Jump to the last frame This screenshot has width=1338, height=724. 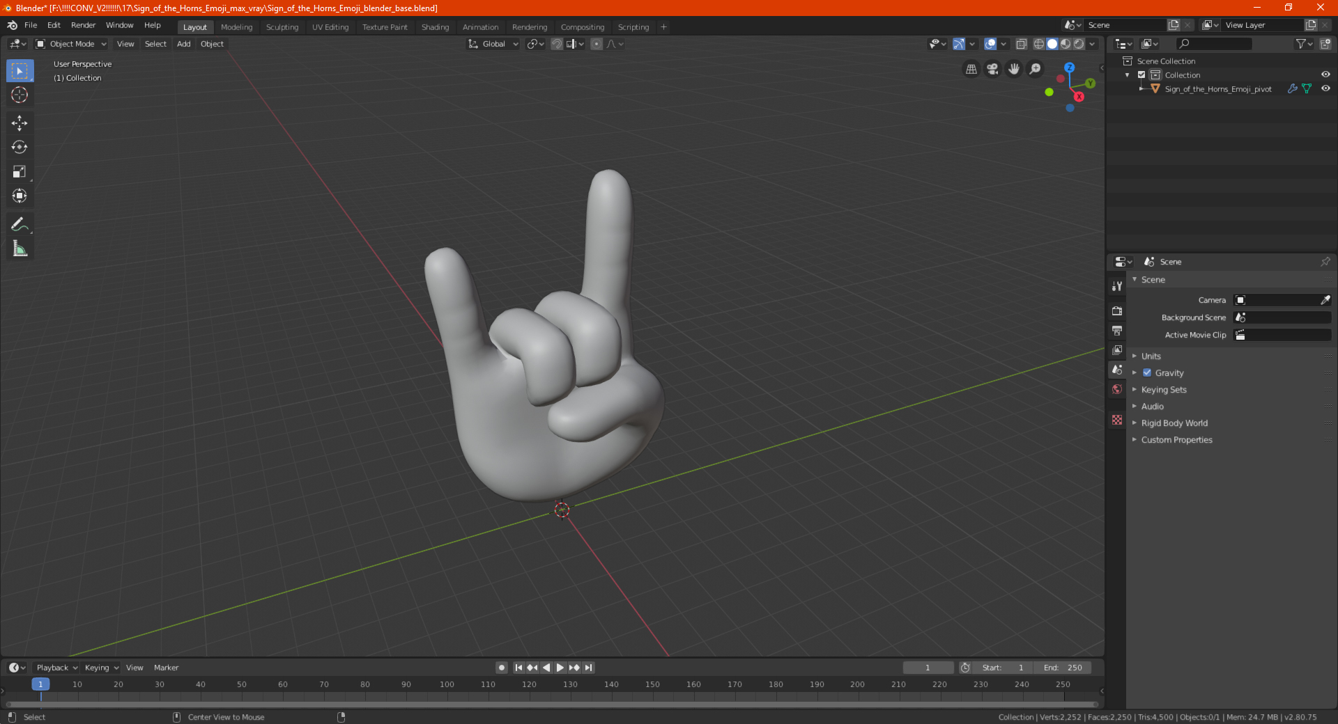click(589, 668)
